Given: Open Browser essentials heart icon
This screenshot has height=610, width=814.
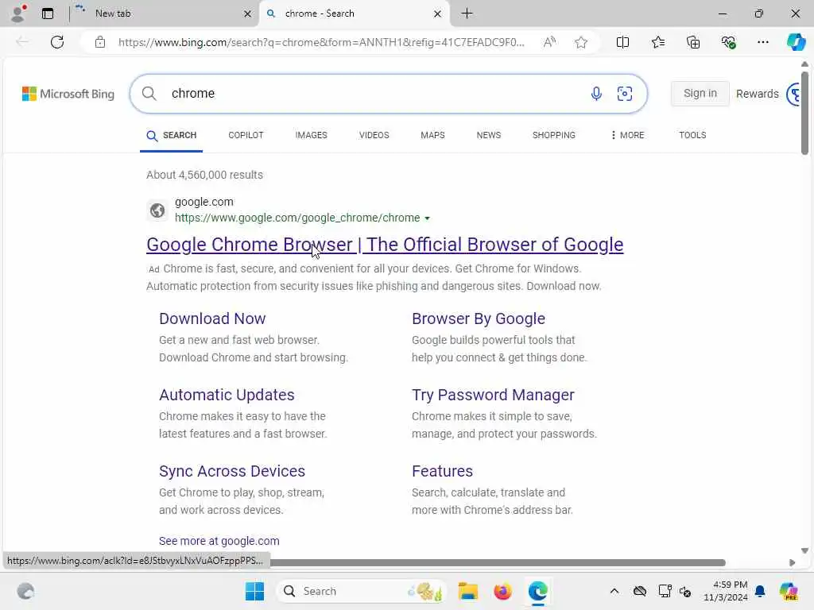Looking at the screenshot, I should (x=728, y=42).
